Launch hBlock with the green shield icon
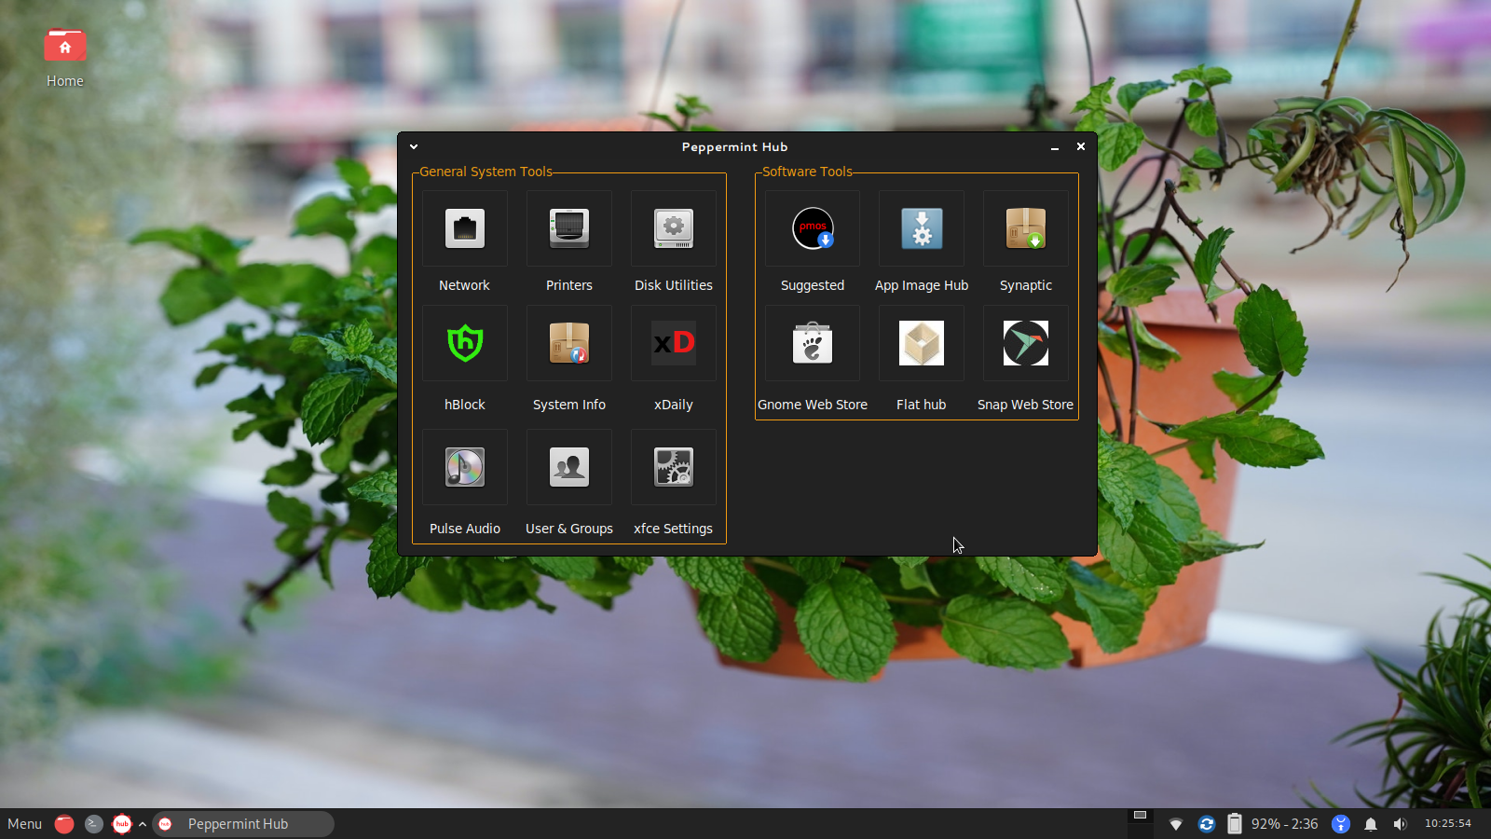The image size is (1491, 839). click(465, 343)
